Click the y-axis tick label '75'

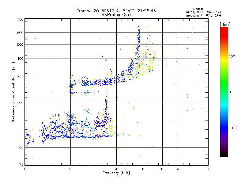(x=21, y=164)
